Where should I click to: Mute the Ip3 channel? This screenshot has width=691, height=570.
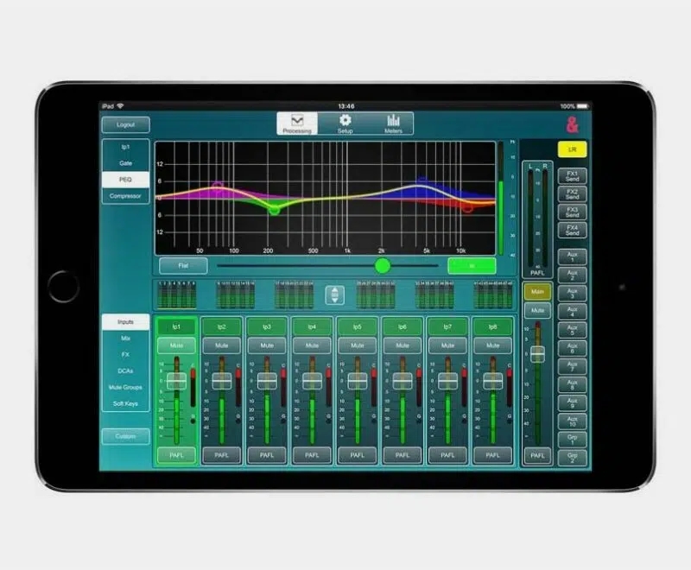coord(266,345)
